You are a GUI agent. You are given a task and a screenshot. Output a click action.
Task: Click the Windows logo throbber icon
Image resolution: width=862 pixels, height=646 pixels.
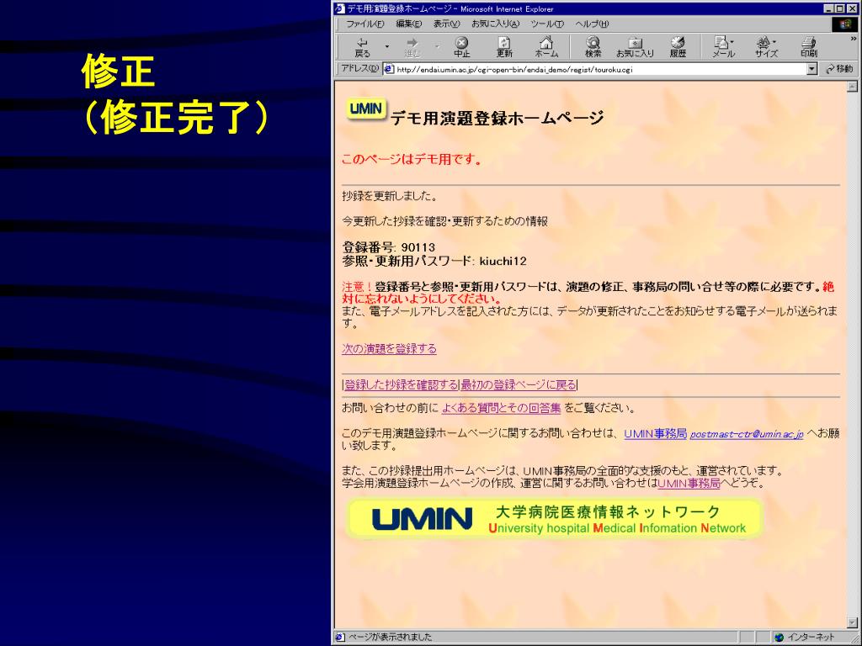(x=844, y=24)
